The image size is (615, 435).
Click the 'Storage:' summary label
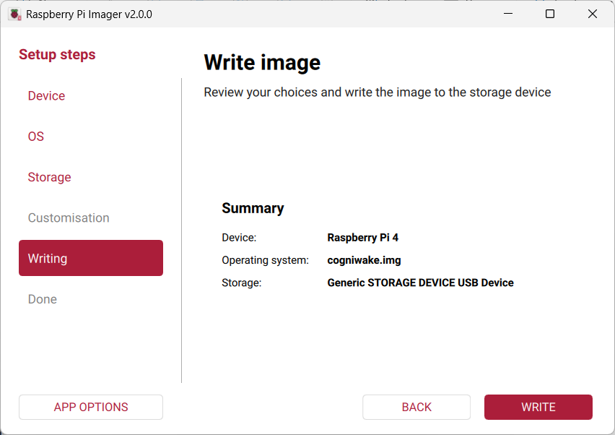tap(242, 283)
